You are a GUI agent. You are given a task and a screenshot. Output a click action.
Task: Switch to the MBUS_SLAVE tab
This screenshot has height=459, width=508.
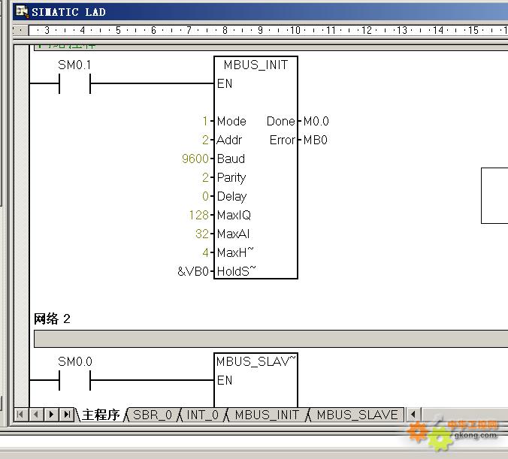(358, 415)
